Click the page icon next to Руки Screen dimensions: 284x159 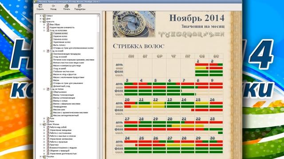coord(48,118)
